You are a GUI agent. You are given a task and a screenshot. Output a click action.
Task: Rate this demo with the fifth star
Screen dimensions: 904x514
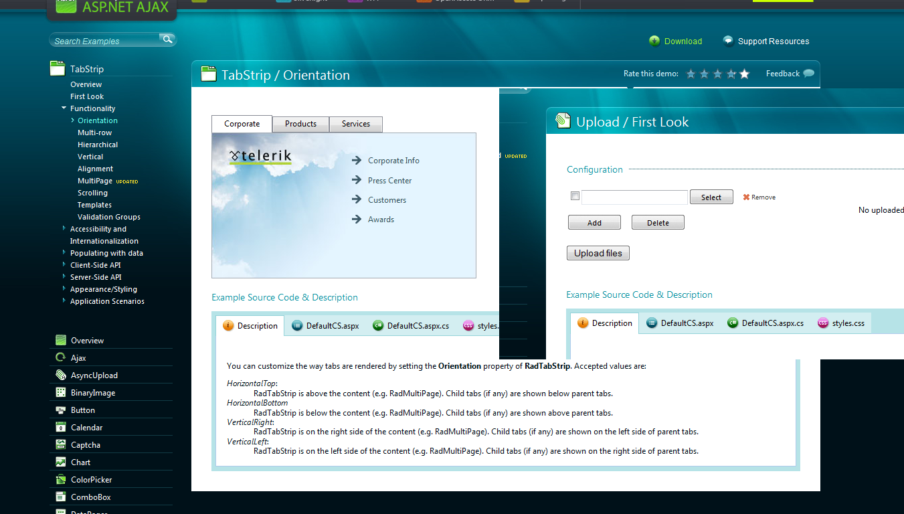pyautogui.click(x=745, y=74)
